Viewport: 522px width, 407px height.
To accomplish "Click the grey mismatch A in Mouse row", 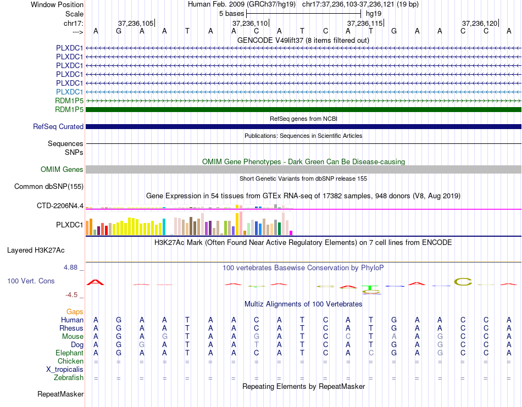I will 394,337.
